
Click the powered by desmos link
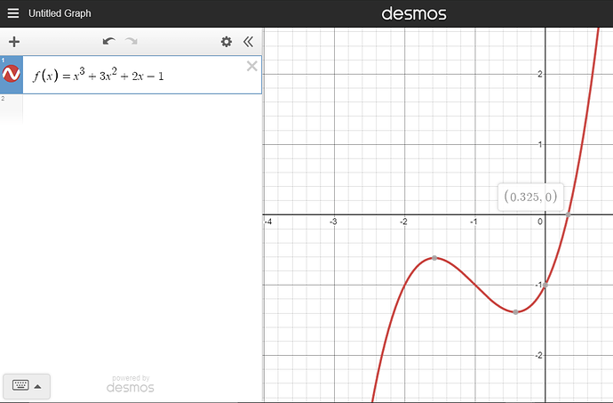131,383
